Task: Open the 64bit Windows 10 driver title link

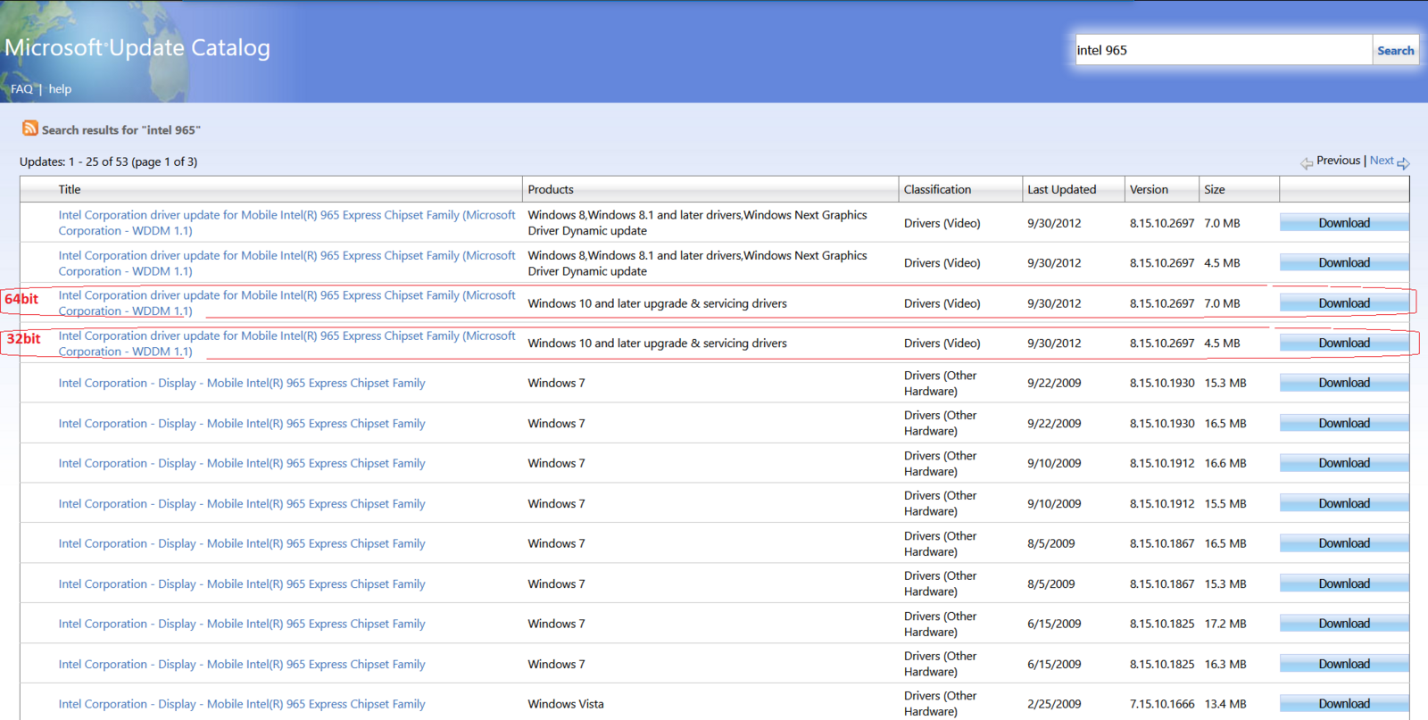Action: (x=286, y=303)
